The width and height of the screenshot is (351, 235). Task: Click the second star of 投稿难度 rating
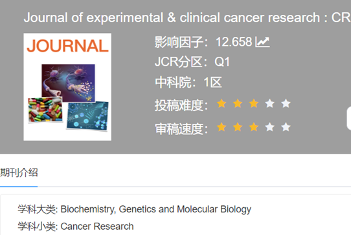(238, 103)
